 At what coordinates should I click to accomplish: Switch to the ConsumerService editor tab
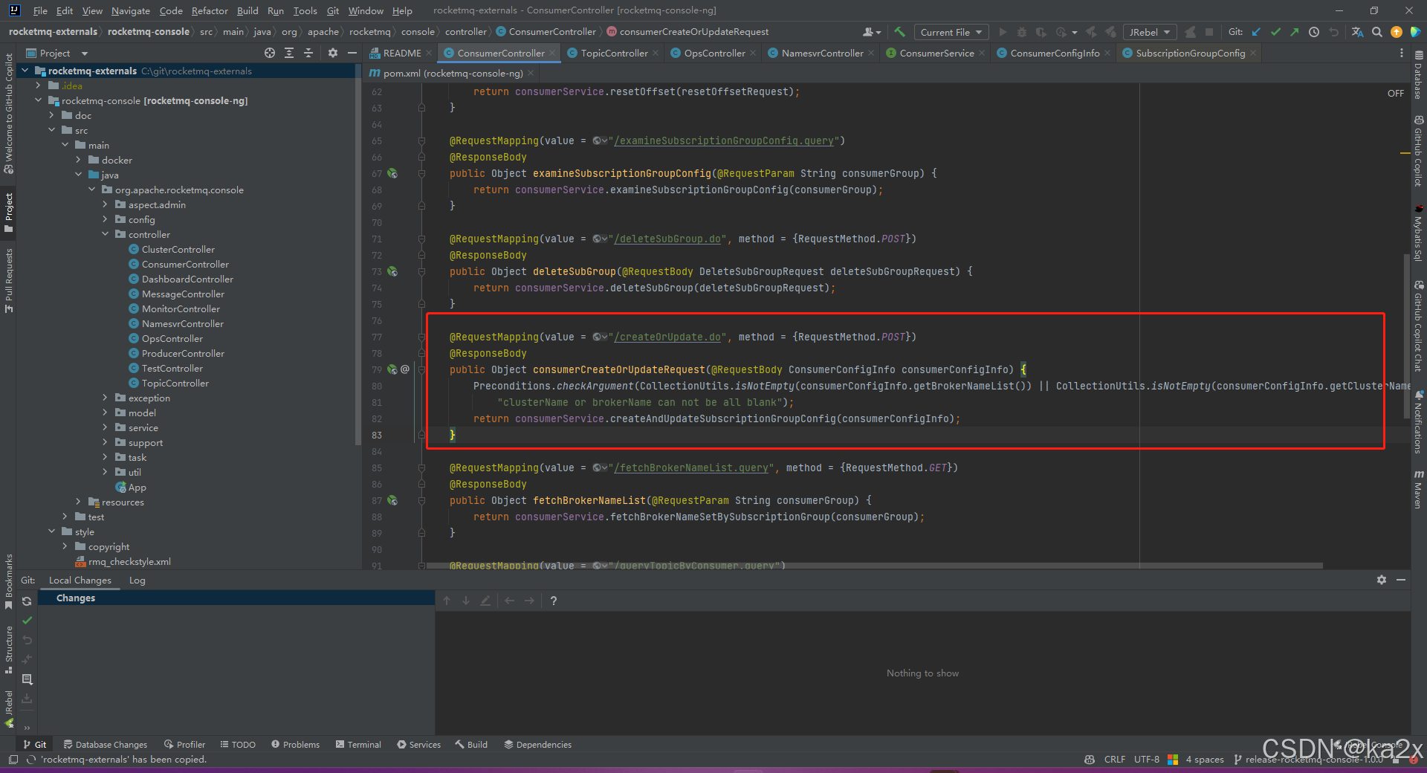936,53
